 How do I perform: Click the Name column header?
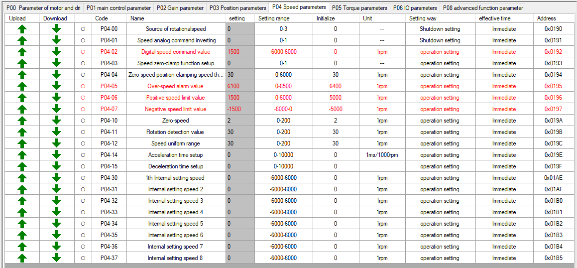click(x=176, y=18)
